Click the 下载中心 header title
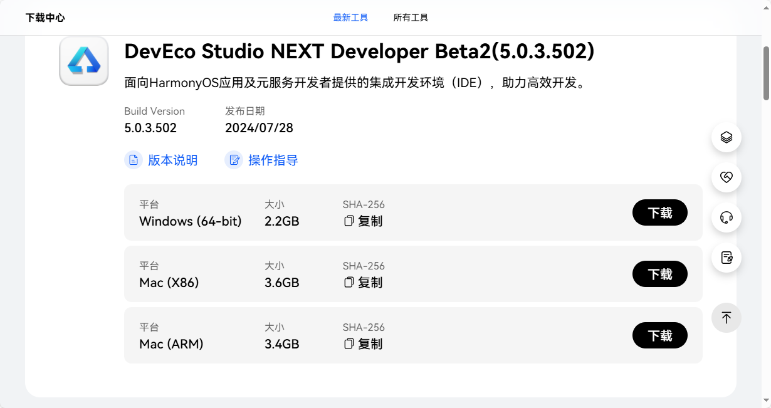Viewport: 771px width, 408px height. (x=45, y=18)
